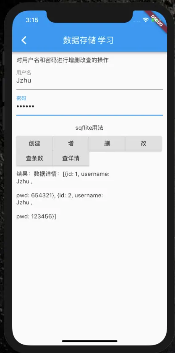Tap the back arrow in app bar

tap(24, 40)
